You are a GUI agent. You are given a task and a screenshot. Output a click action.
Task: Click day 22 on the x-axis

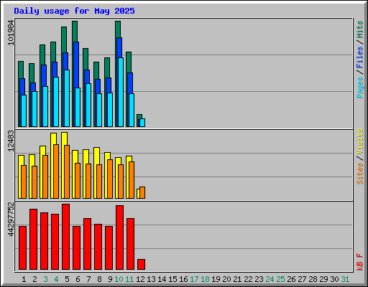coord(248,279)
